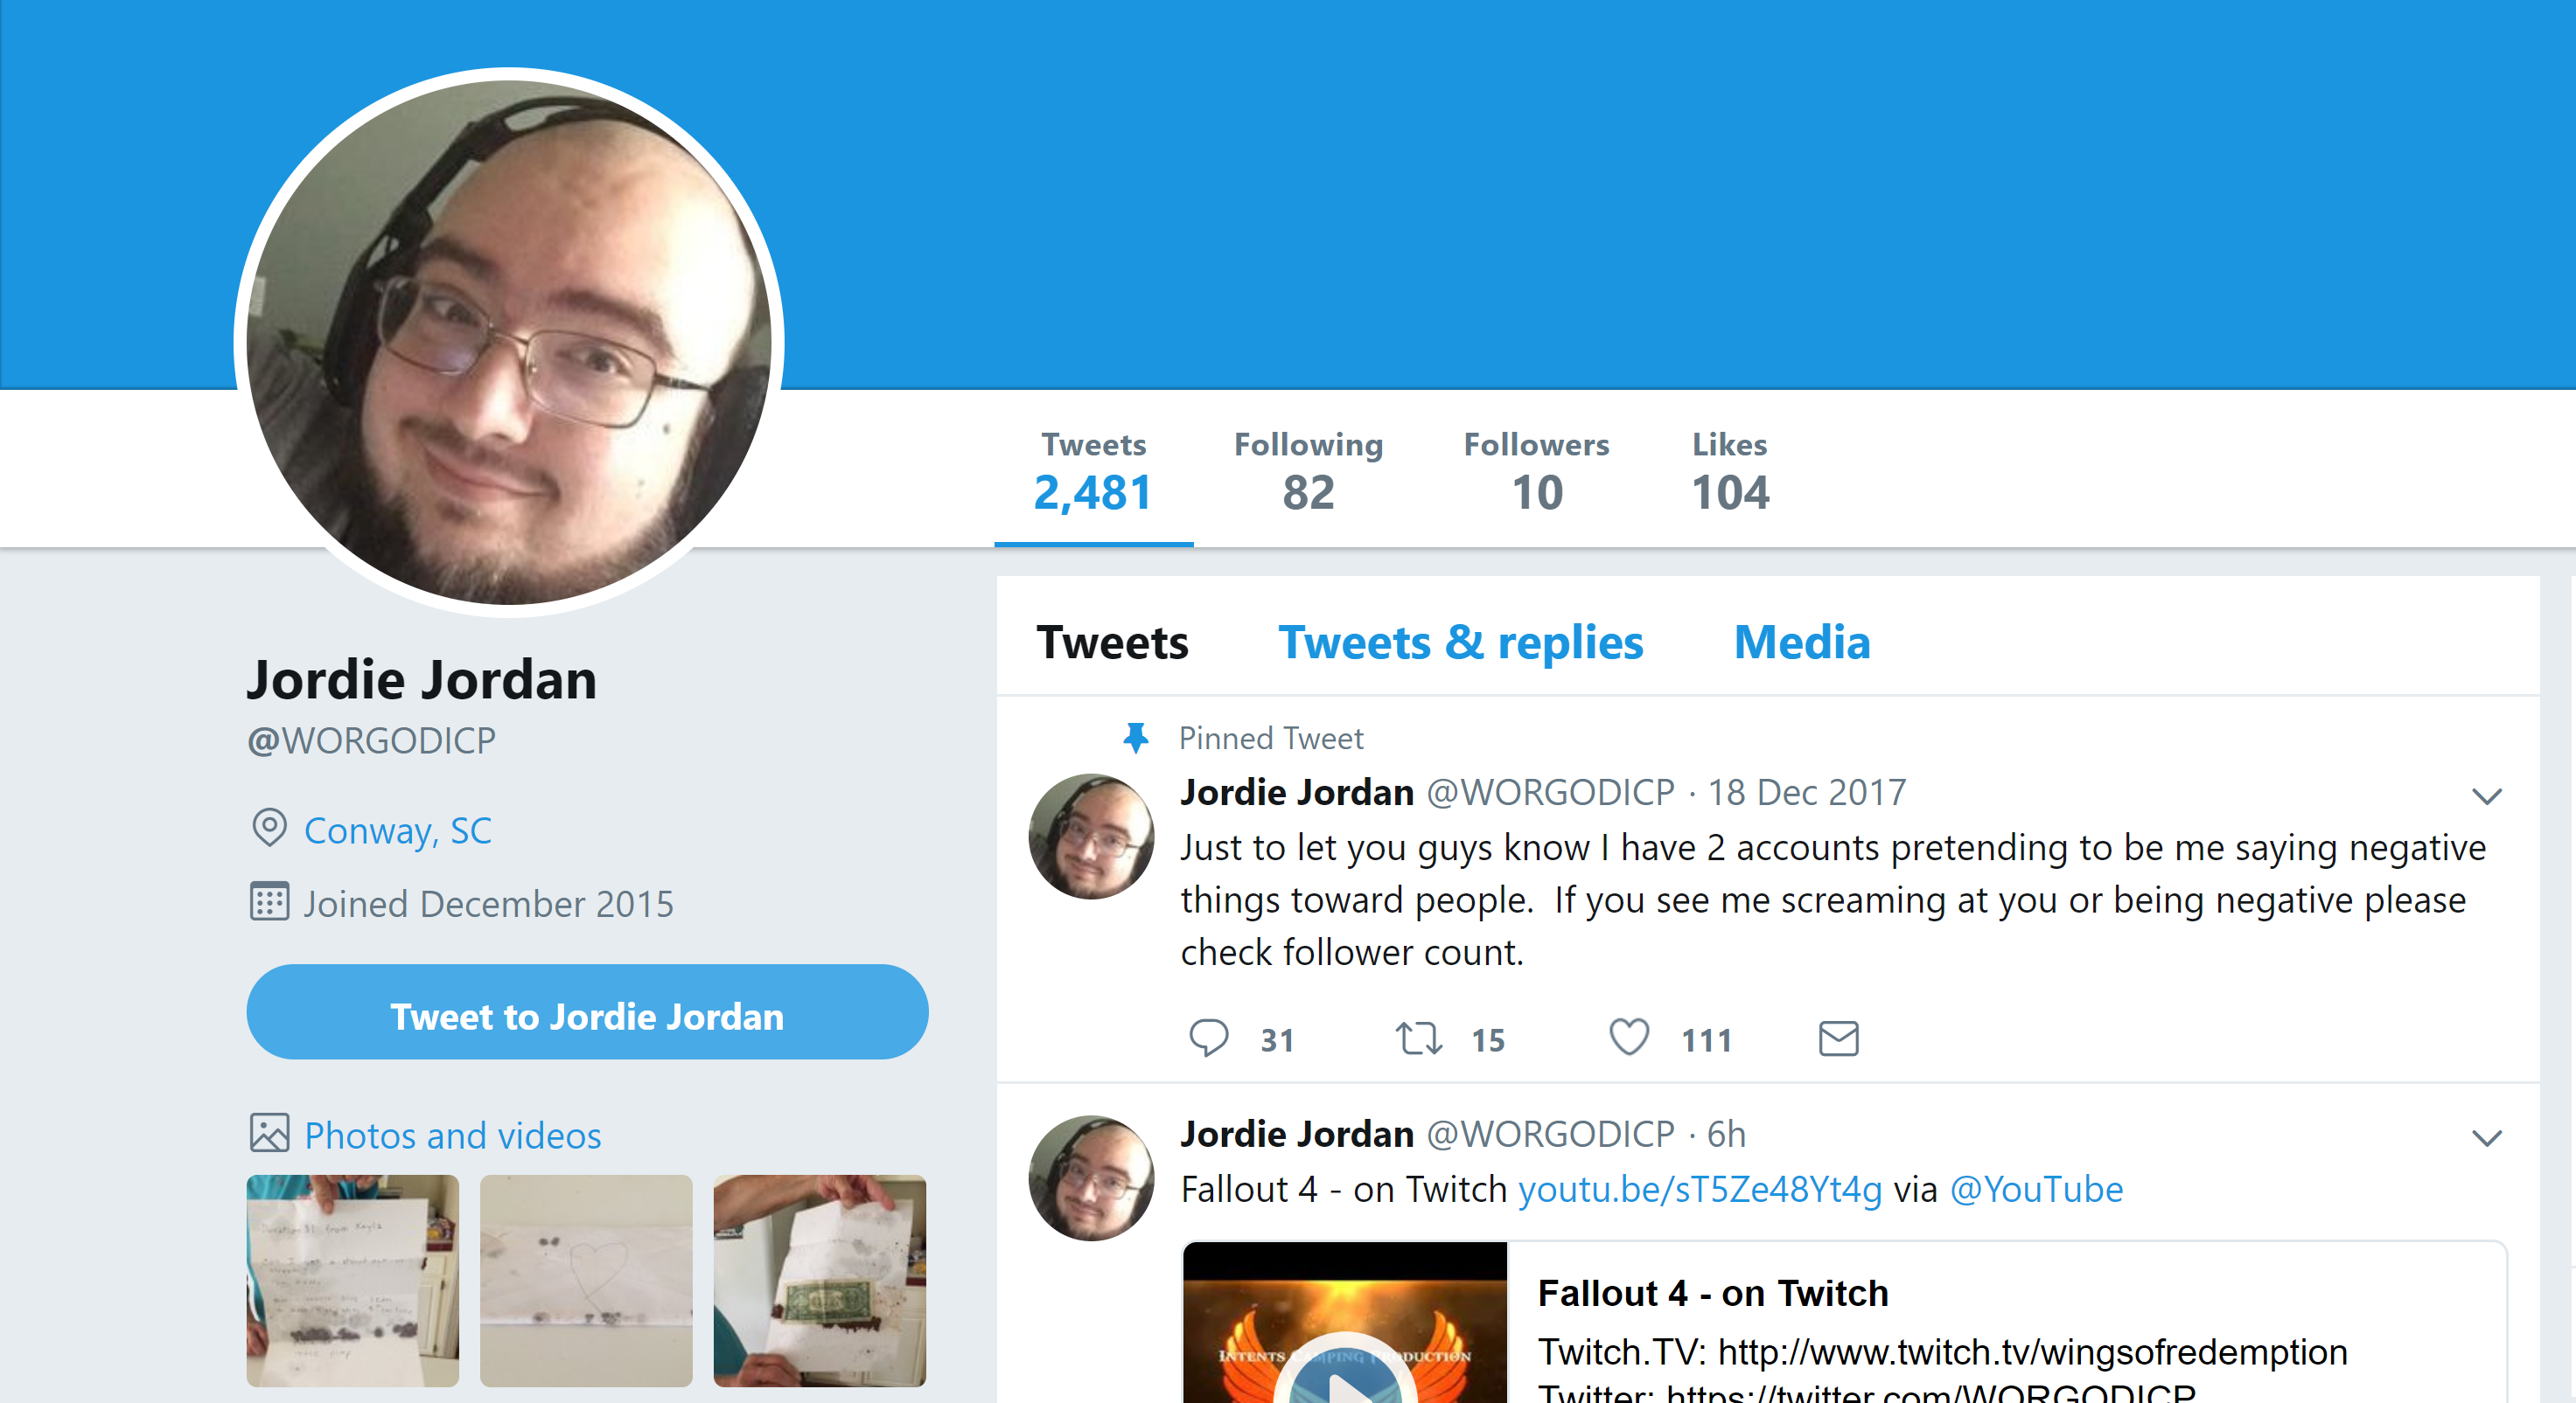Image resolution: width=2576 pixels, height=1403 pixels.
Task: Open the dollar bill photo thumbnail
Action: point(819,1280)
